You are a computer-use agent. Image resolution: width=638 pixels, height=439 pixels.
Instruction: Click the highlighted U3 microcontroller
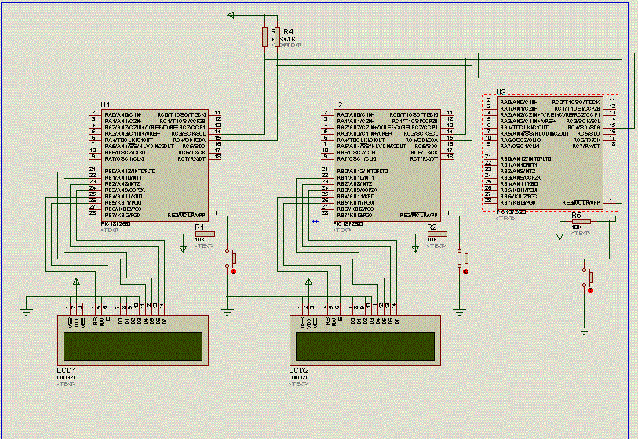550,153
